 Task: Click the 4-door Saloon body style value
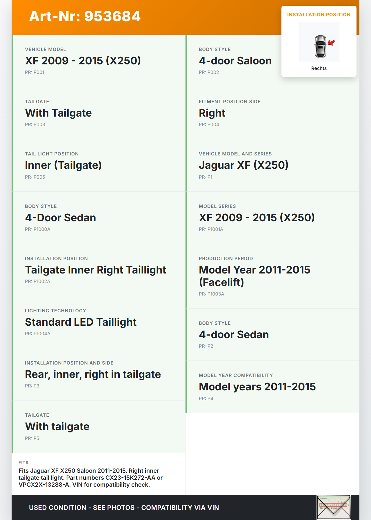[235, 61]
